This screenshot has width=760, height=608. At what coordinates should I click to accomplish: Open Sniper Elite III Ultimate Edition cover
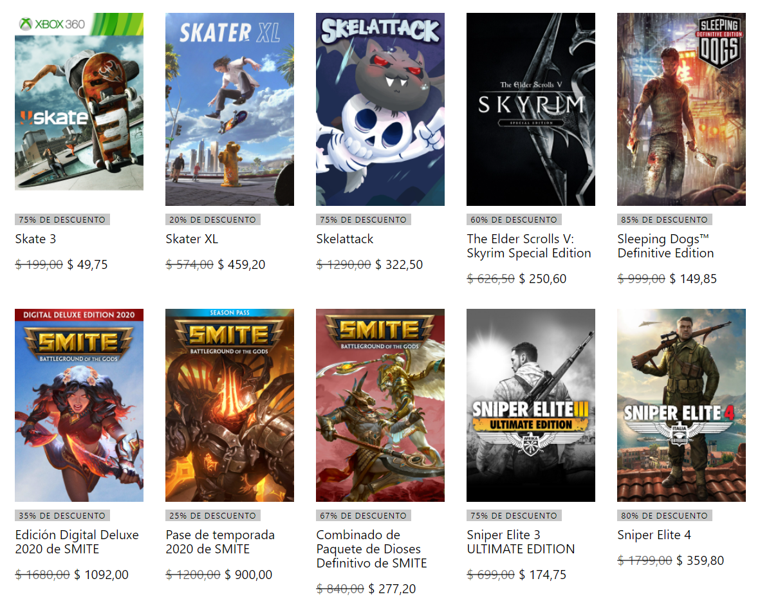coord(531,405)
